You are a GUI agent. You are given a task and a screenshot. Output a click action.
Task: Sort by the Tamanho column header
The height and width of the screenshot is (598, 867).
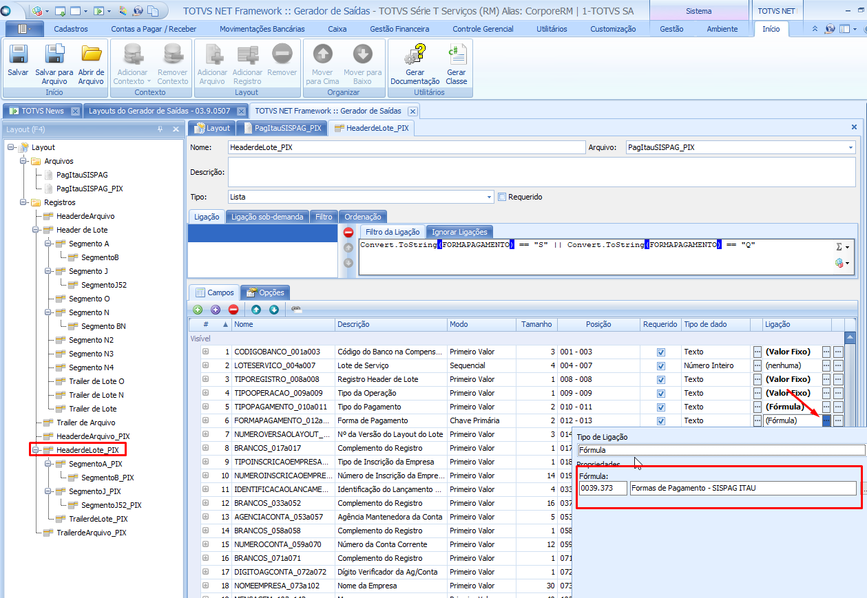click(536, 324)
